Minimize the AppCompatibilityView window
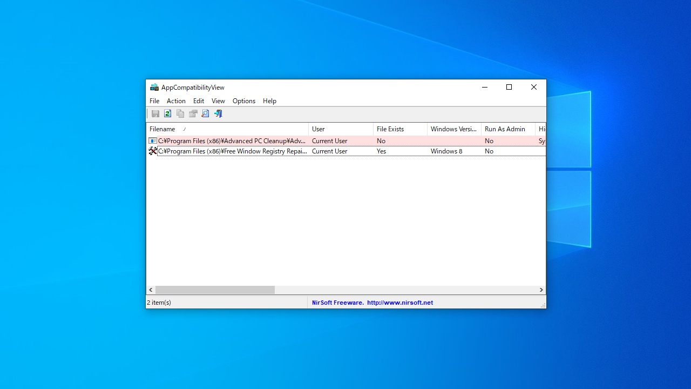 [x=484, y=88]
